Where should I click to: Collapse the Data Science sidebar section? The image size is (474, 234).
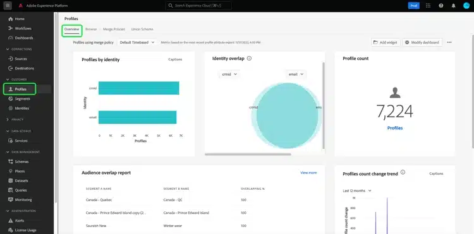[x=19, y=131]
